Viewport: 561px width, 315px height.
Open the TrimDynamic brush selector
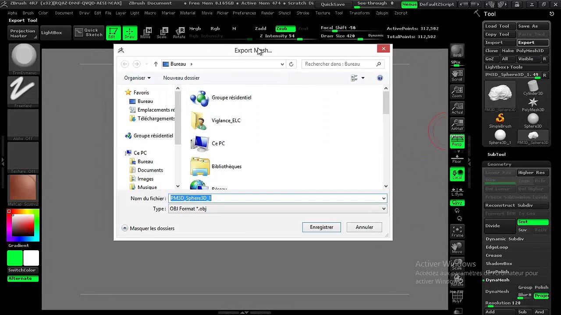pos(24,59)
